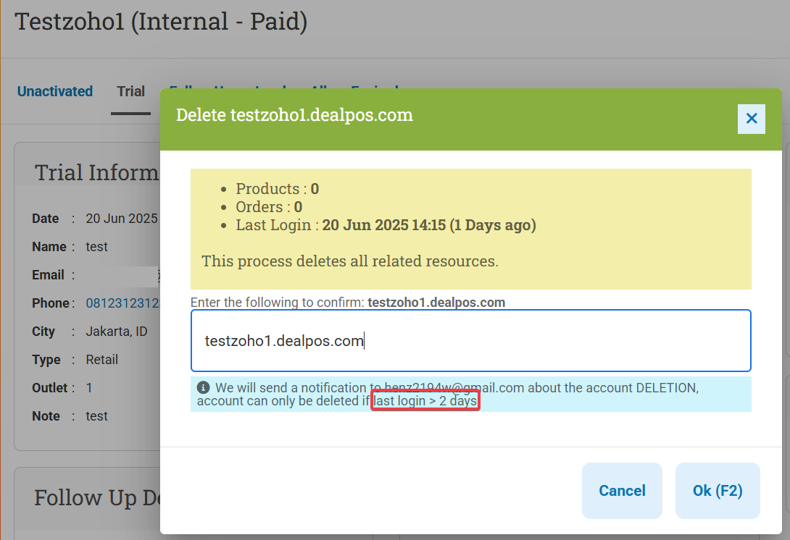790x540 pixels.
Task: Close the Delete testzoho1.dealpos.com dialog
Action: pos(751,119)
